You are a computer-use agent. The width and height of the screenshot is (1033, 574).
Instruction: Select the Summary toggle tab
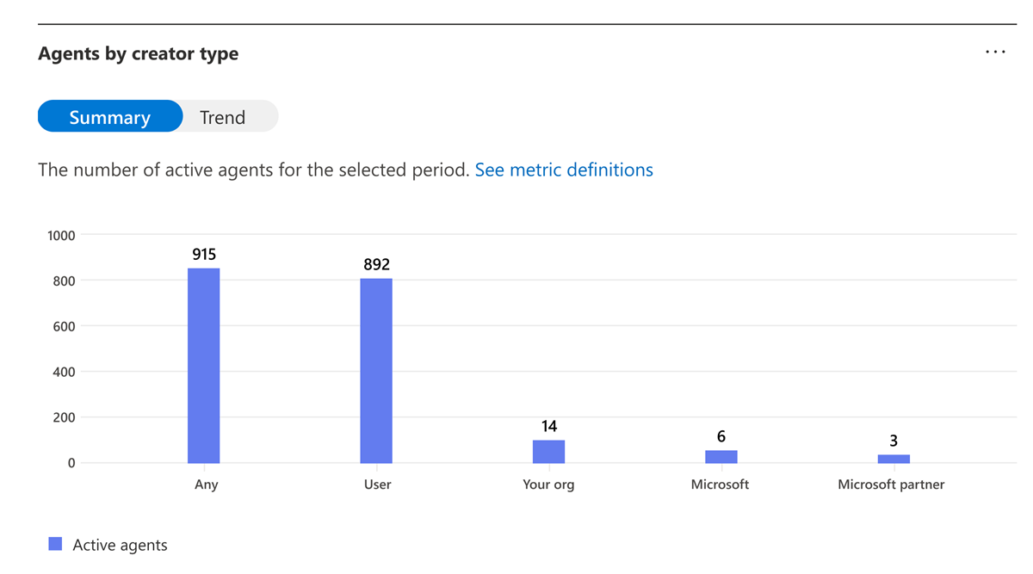(110, 117)
